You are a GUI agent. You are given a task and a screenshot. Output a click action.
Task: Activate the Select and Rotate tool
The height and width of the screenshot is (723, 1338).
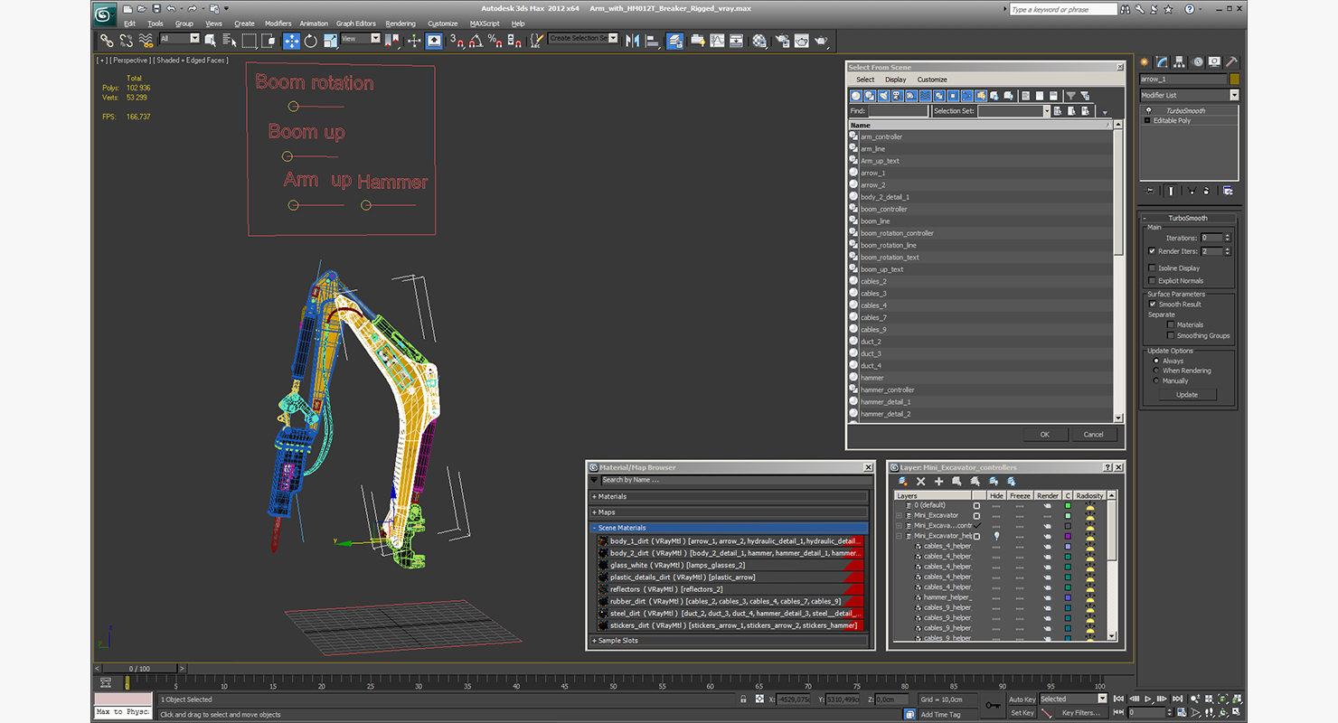tap(310, 41)
